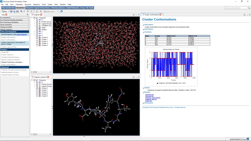Expand the Parameters section in the report
The image size is (251, 141).
(143, 103)
